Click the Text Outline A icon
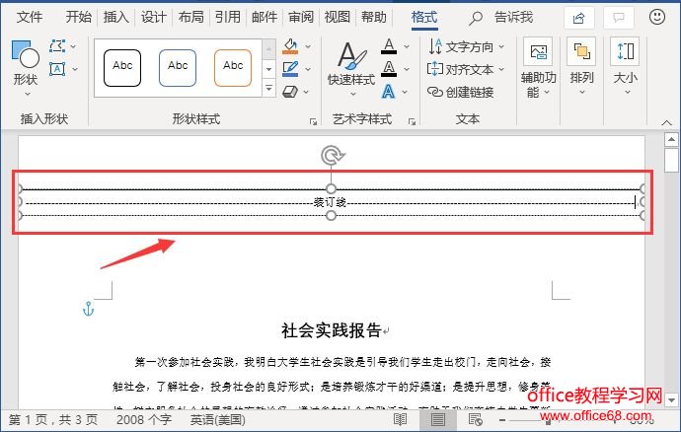The image size is (681, 432). click(389, 69)
